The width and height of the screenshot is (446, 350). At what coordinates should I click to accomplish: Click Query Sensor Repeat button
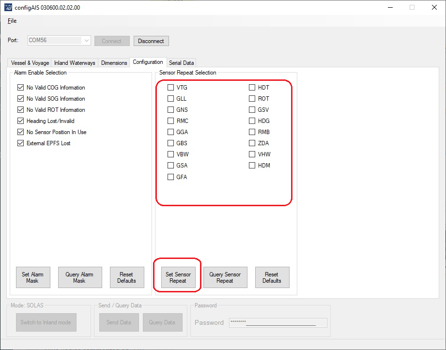coord(225,277)
